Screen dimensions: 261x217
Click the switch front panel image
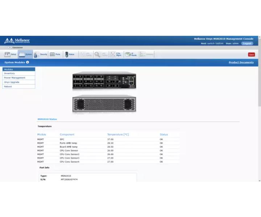pyautogui.click(x=104, y=80)
